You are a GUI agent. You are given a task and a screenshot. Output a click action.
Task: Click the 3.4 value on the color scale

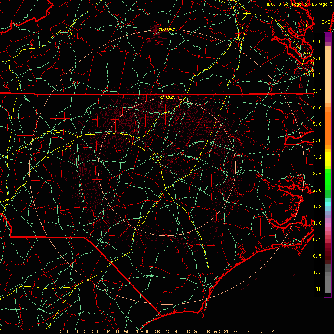click(317, 174)
